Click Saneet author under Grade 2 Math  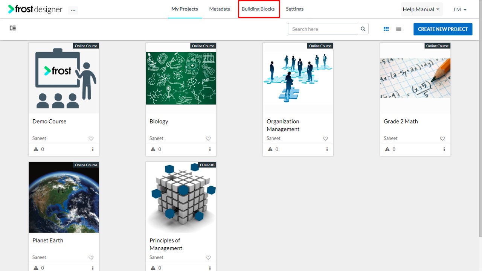tap(390, 138)
